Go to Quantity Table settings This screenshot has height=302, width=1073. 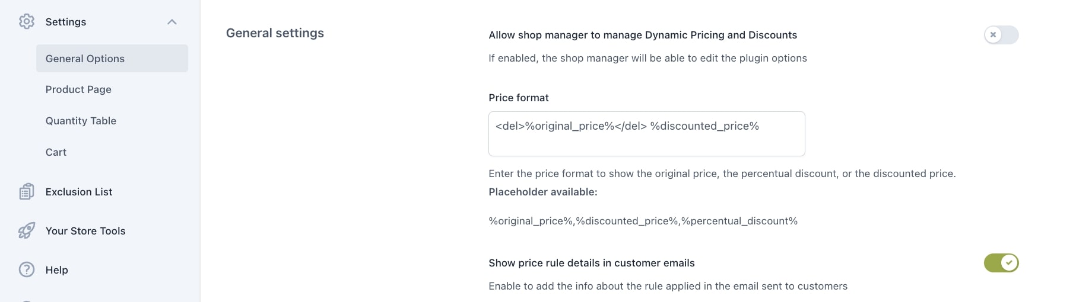(81, 121)
